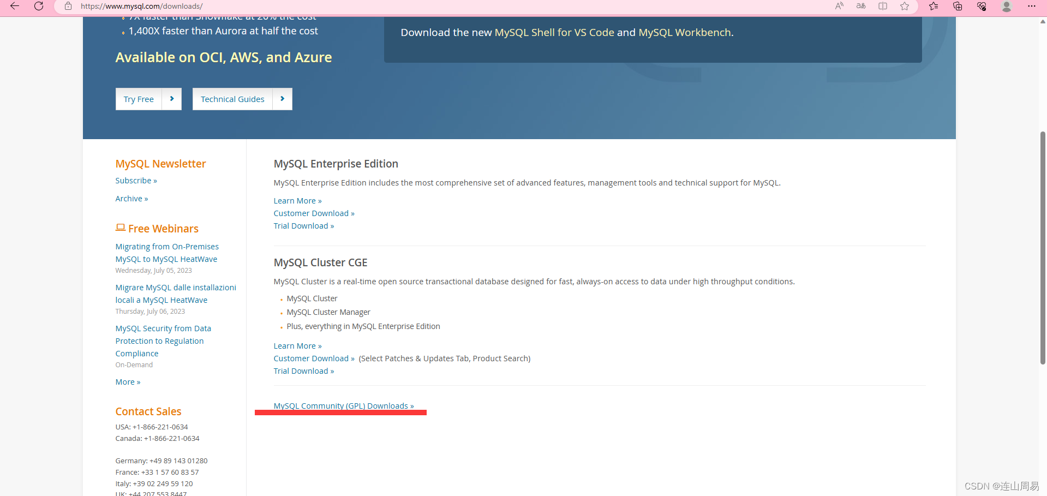Open Browser essentials icon
1047x496 pixels.
pyautogui.click(x=981, y=6)
